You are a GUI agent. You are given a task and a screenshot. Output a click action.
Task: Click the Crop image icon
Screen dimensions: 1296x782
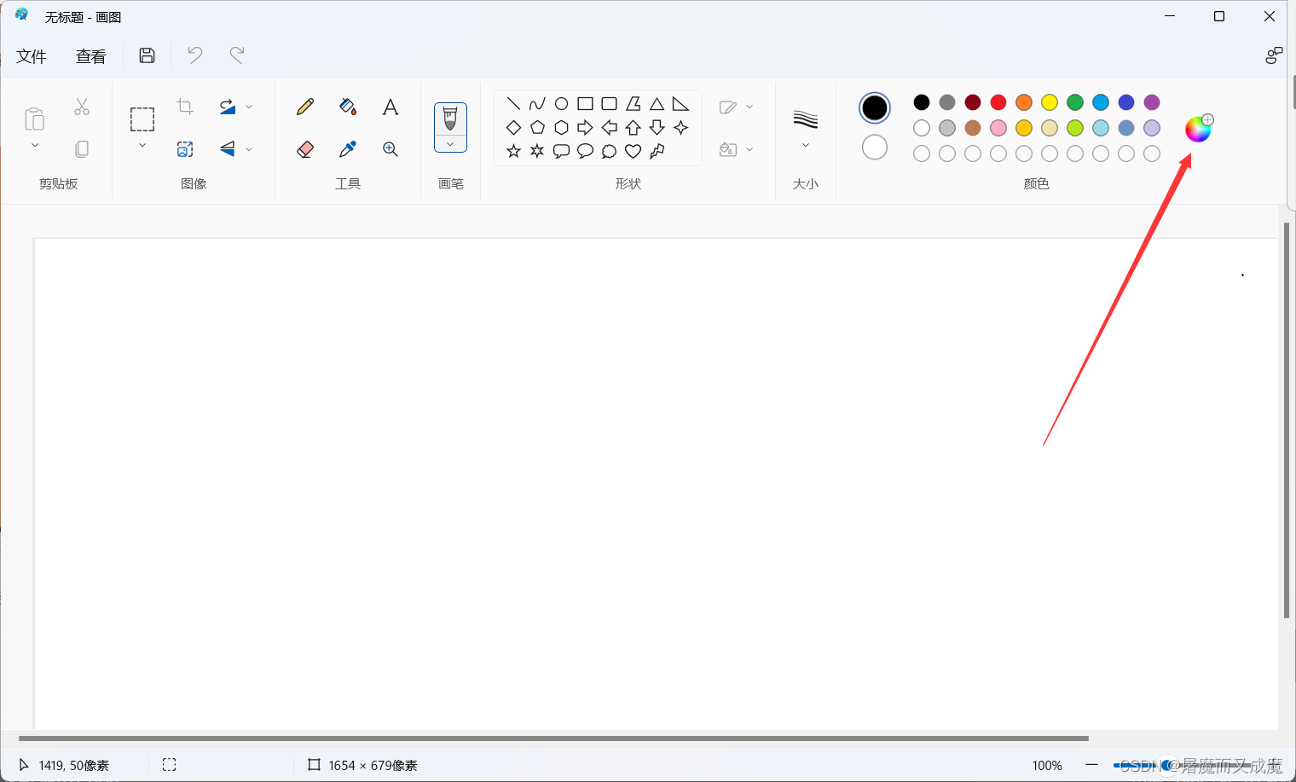click(185, 107)
